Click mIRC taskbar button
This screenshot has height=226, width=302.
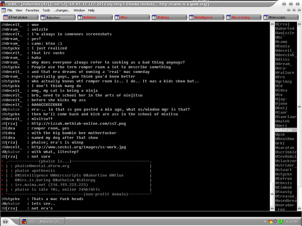tap(42, 221)
